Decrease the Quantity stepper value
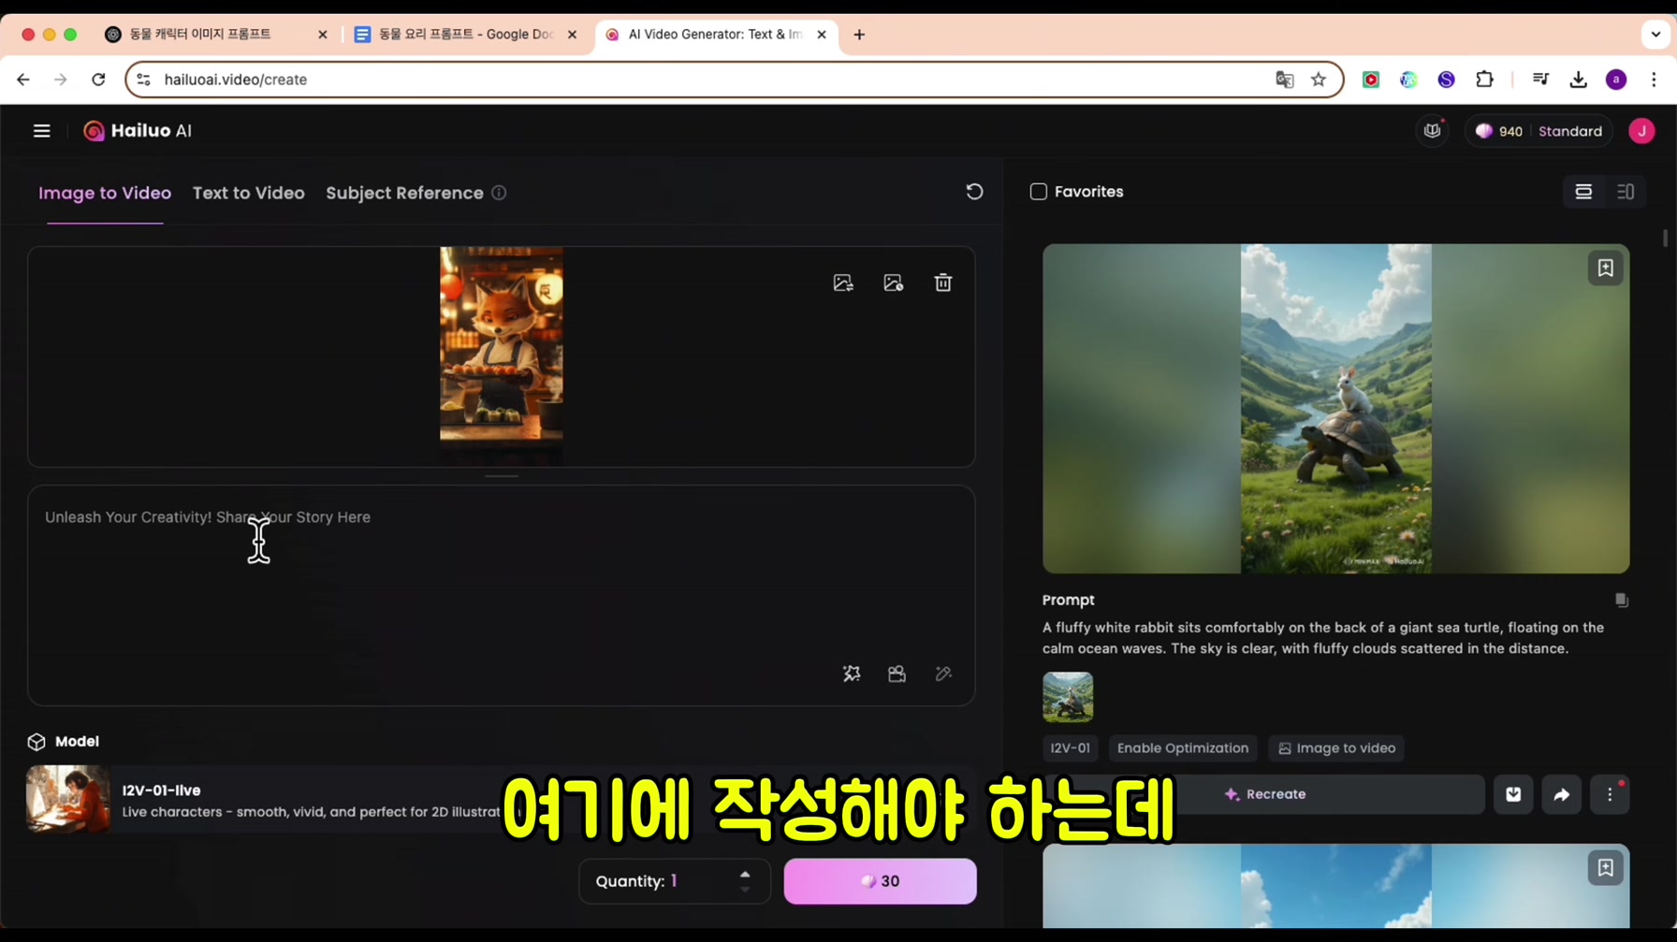Viewport: 1677px width, 942px height. tap(745, 890)
